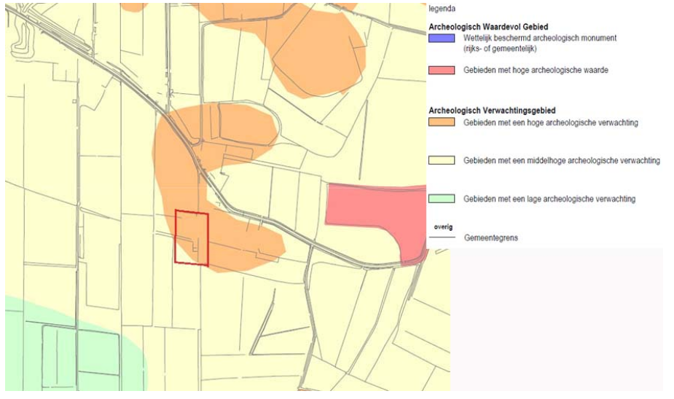674x399 pixels.
Task: Click 'Wettelijk beschermd archeologisch monument' label
Action: 540,38
